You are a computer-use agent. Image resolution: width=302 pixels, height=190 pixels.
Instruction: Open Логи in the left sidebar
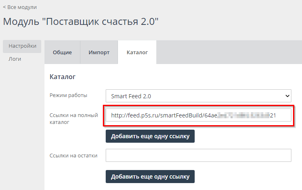[x=15, y=59]
